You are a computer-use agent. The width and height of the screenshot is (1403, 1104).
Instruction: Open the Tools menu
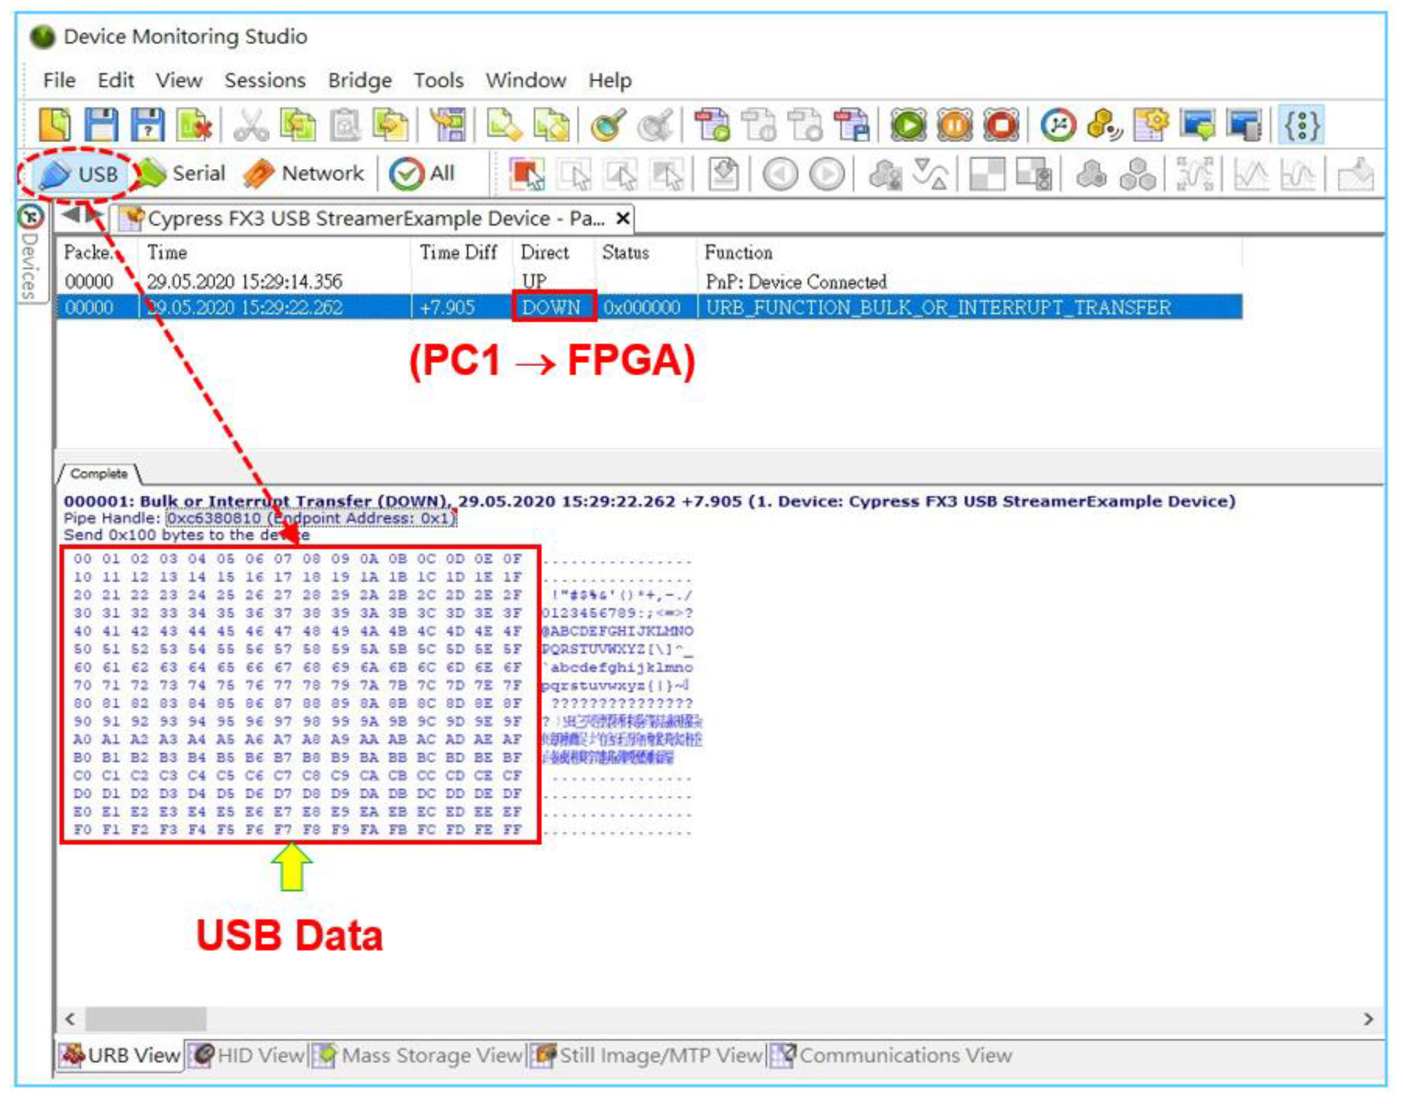438,80
